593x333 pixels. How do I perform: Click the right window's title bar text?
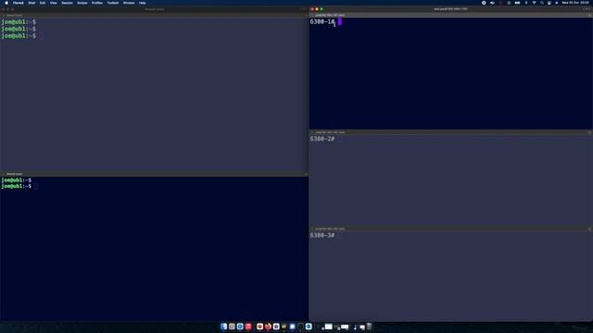click(450, 9)
